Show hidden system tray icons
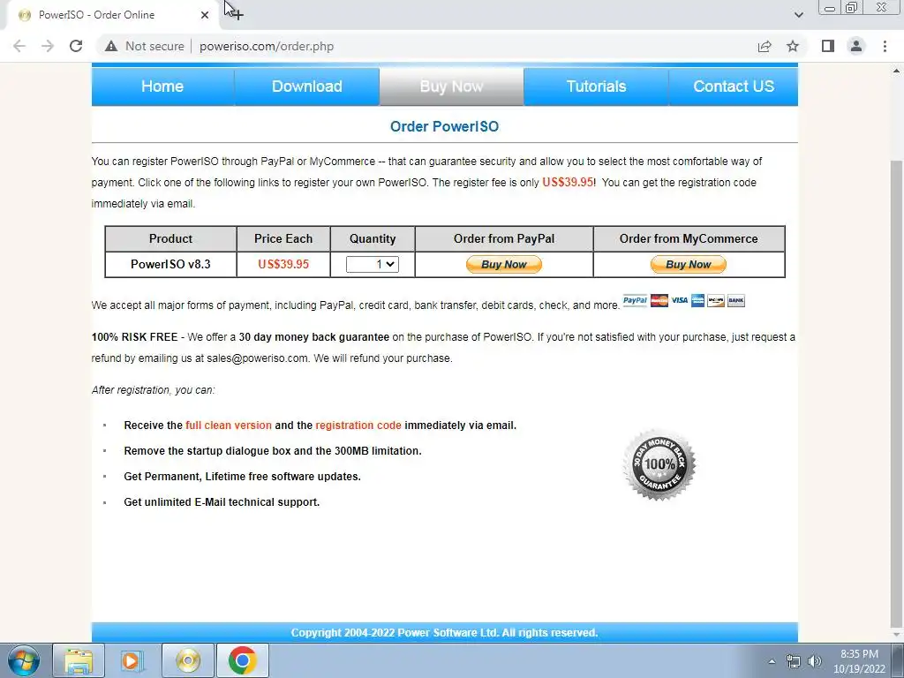 [772, 661]
